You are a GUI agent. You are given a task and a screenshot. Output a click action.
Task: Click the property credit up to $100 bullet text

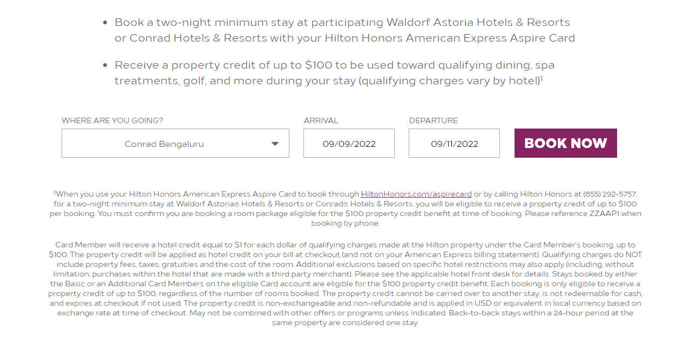[x=335, y=73]
